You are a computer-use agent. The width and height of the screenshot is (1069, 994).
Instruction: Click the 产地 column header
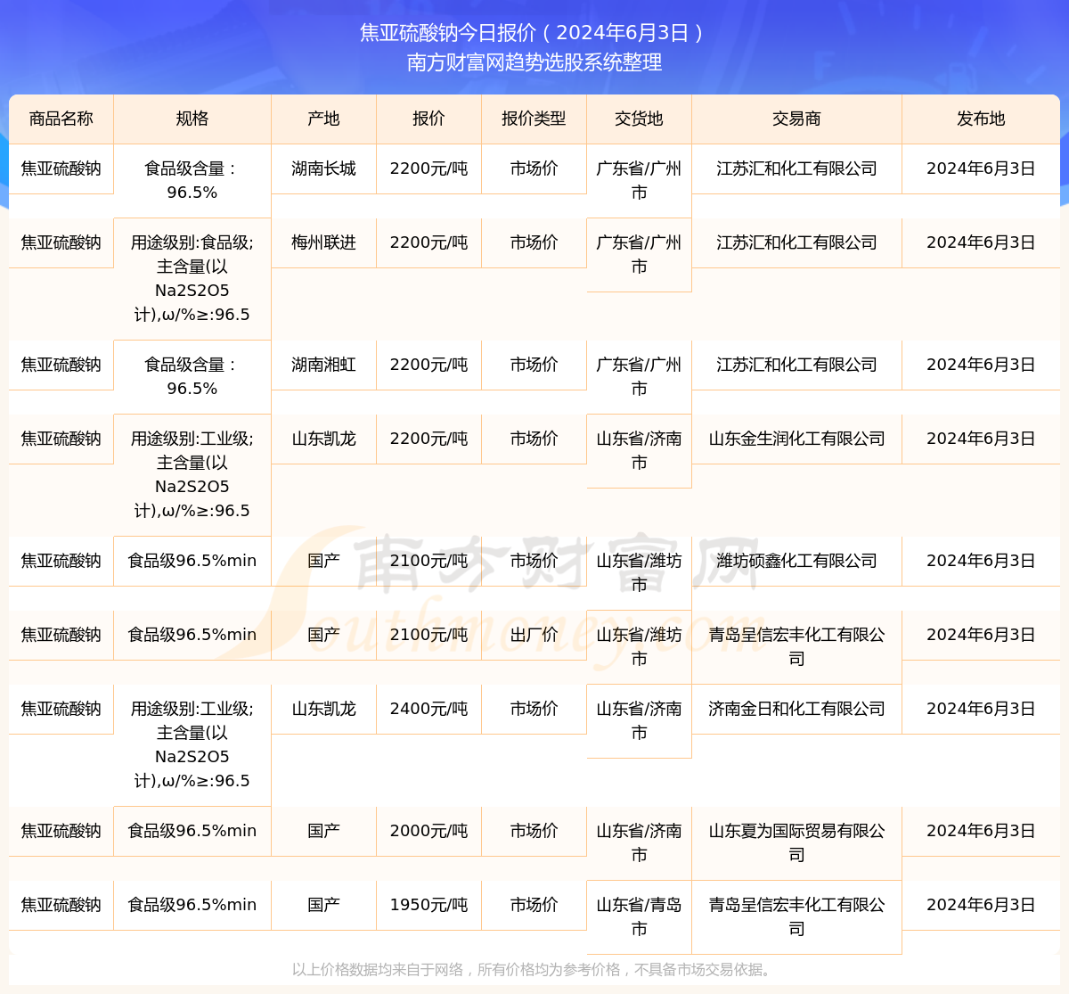coord(323,119)
